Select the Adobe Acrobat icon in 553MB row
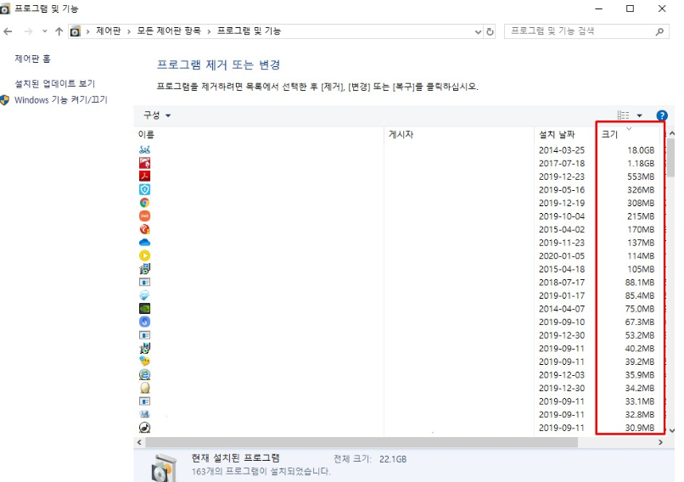The width and height of the screenshot is (684, 482). pos(145,177)
